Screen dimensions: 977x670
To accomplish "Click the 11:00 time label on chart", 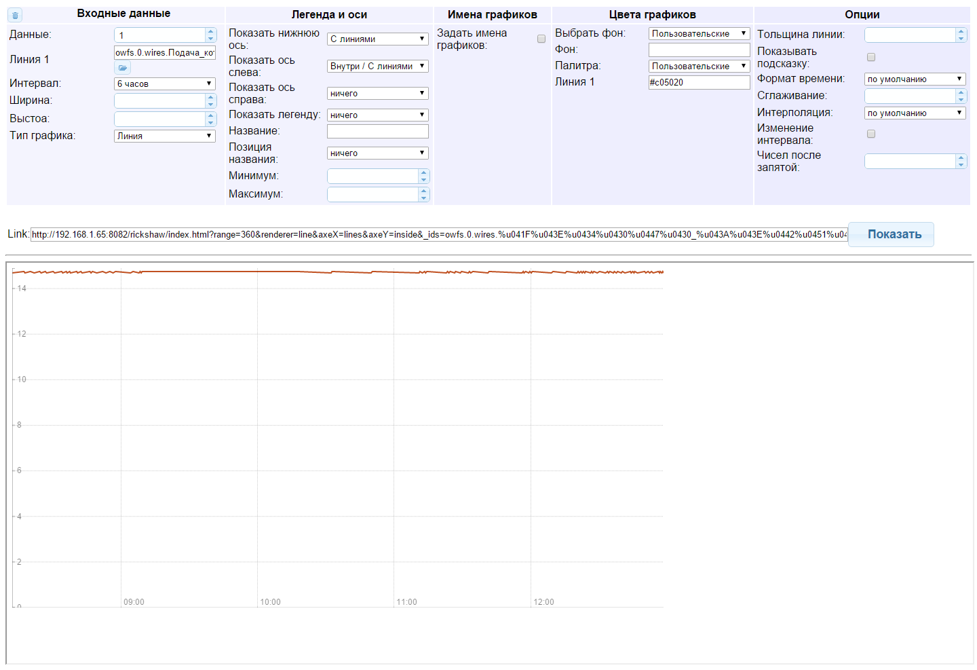I will point(406,602).
